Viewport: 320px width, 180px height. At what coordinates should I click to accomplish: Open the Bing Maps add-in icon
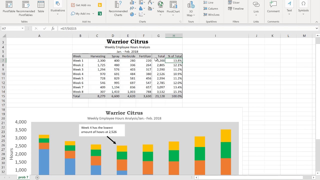(x=100, y=5)
